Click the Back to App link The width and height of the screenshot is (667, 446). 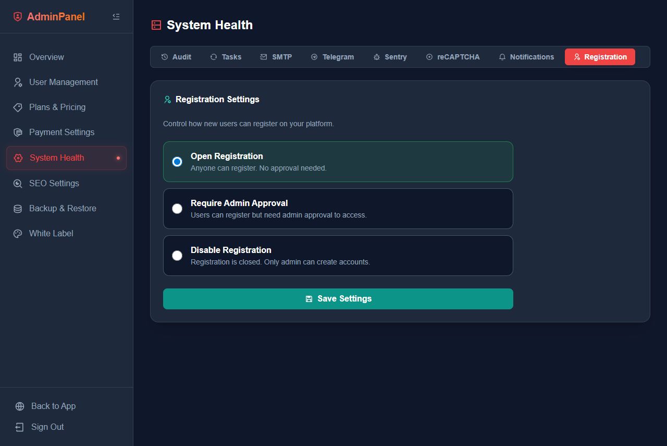click(53, 406)
